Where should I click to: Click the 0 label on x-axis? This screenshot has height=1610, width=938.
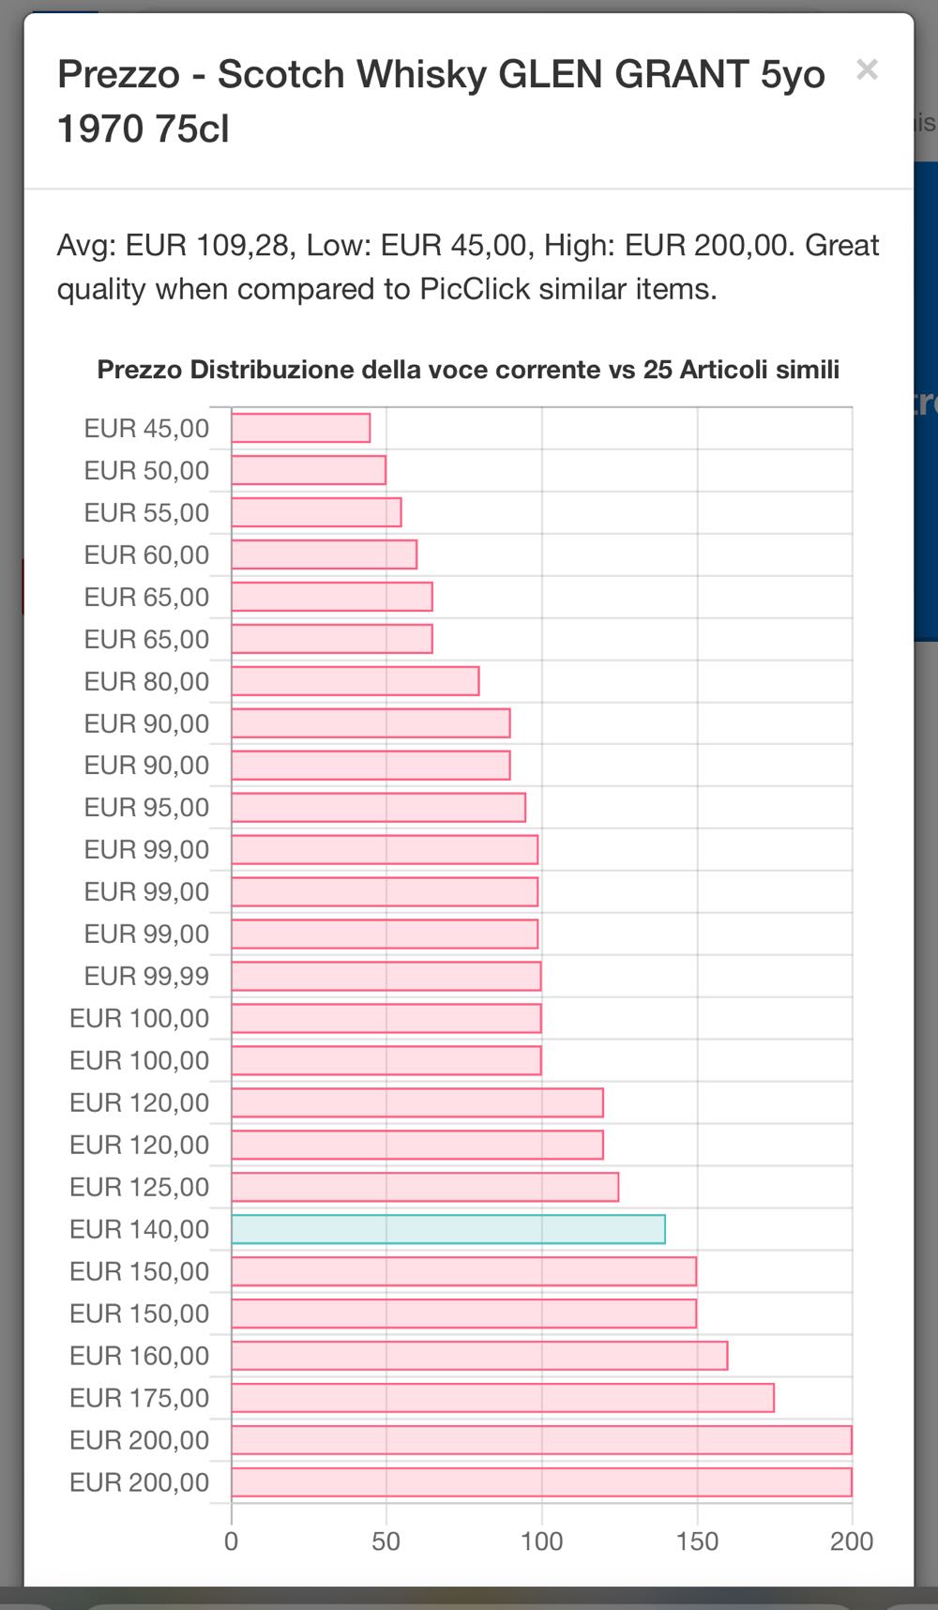232,1542
